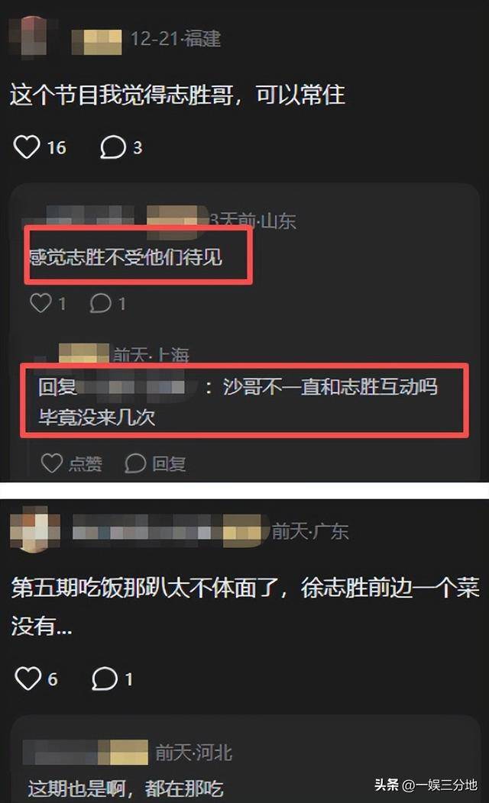The height and width of the screenshot is (803, 489).
Task: Open avatar of the Guangdong commenter
Action: 35,530
